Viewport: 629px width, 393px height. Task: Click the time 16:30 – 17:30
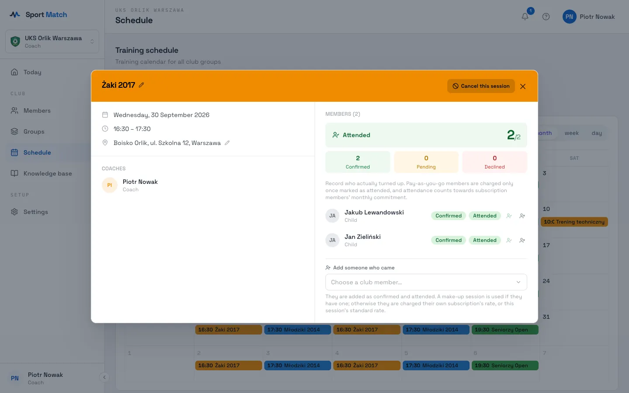[132, 129]
